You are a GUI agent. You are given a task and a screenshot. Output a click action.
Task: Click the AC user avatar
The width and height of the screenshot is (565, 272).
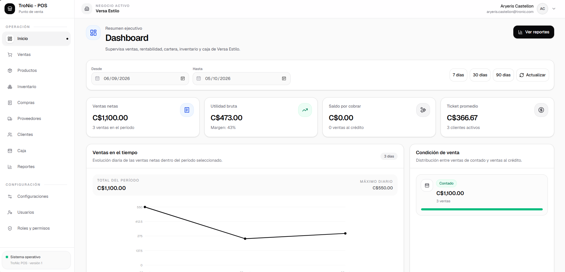542,9
